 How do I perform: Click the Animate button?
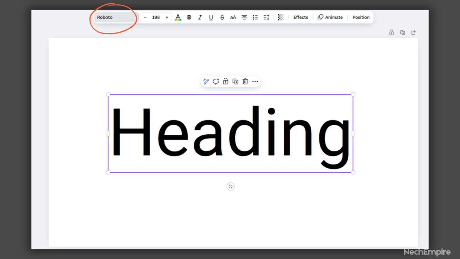pos(330,17)
